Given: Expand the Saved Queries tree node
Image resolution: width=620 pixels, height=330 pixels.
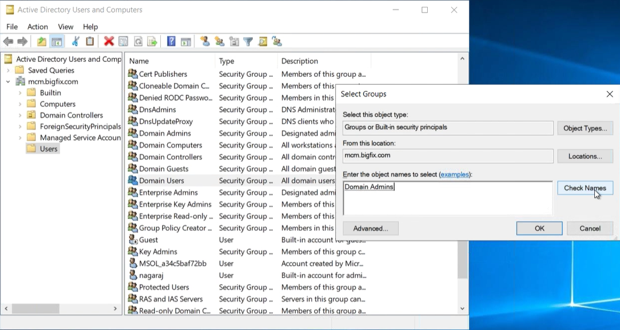Looking at the screenshot, I should pyautogui.click(x=8, y=70).
